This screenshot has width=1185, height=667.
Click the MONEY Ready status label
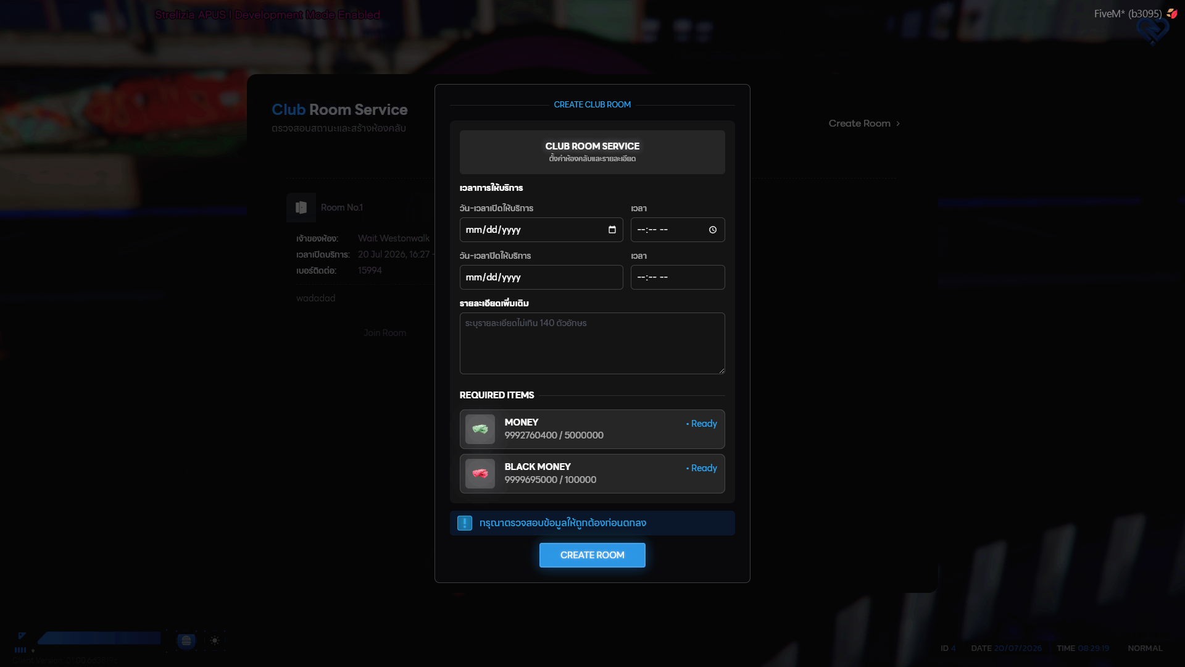[x=702, y=424]
